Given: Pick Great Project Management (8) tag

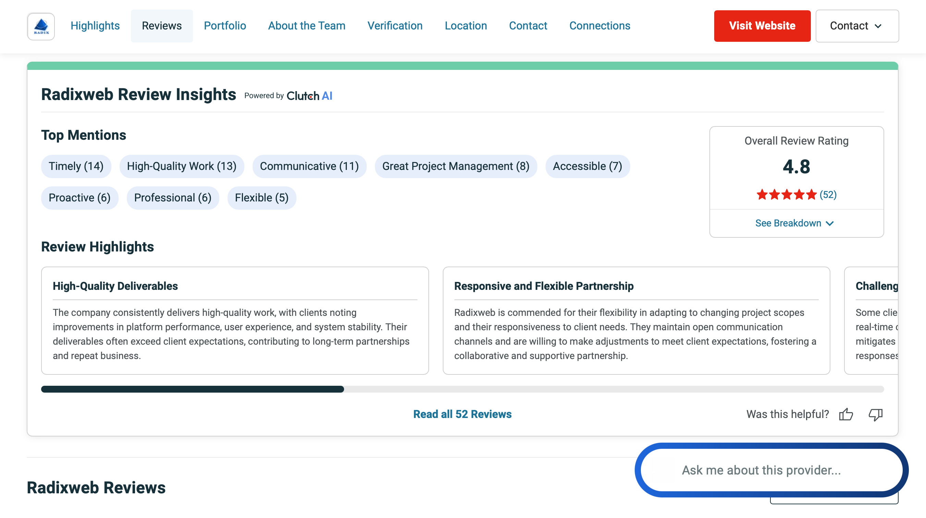Looking at the screenshot, I should coord(456,166).
